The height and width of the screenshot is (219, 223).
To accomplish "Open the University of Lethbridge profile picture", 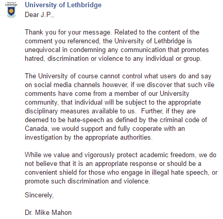I will (x=11, y=10).
